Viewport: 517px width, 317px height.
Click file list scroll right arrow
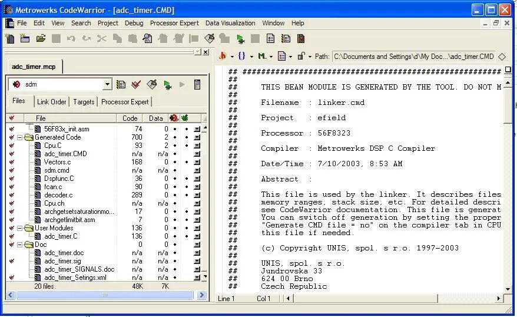201,295
